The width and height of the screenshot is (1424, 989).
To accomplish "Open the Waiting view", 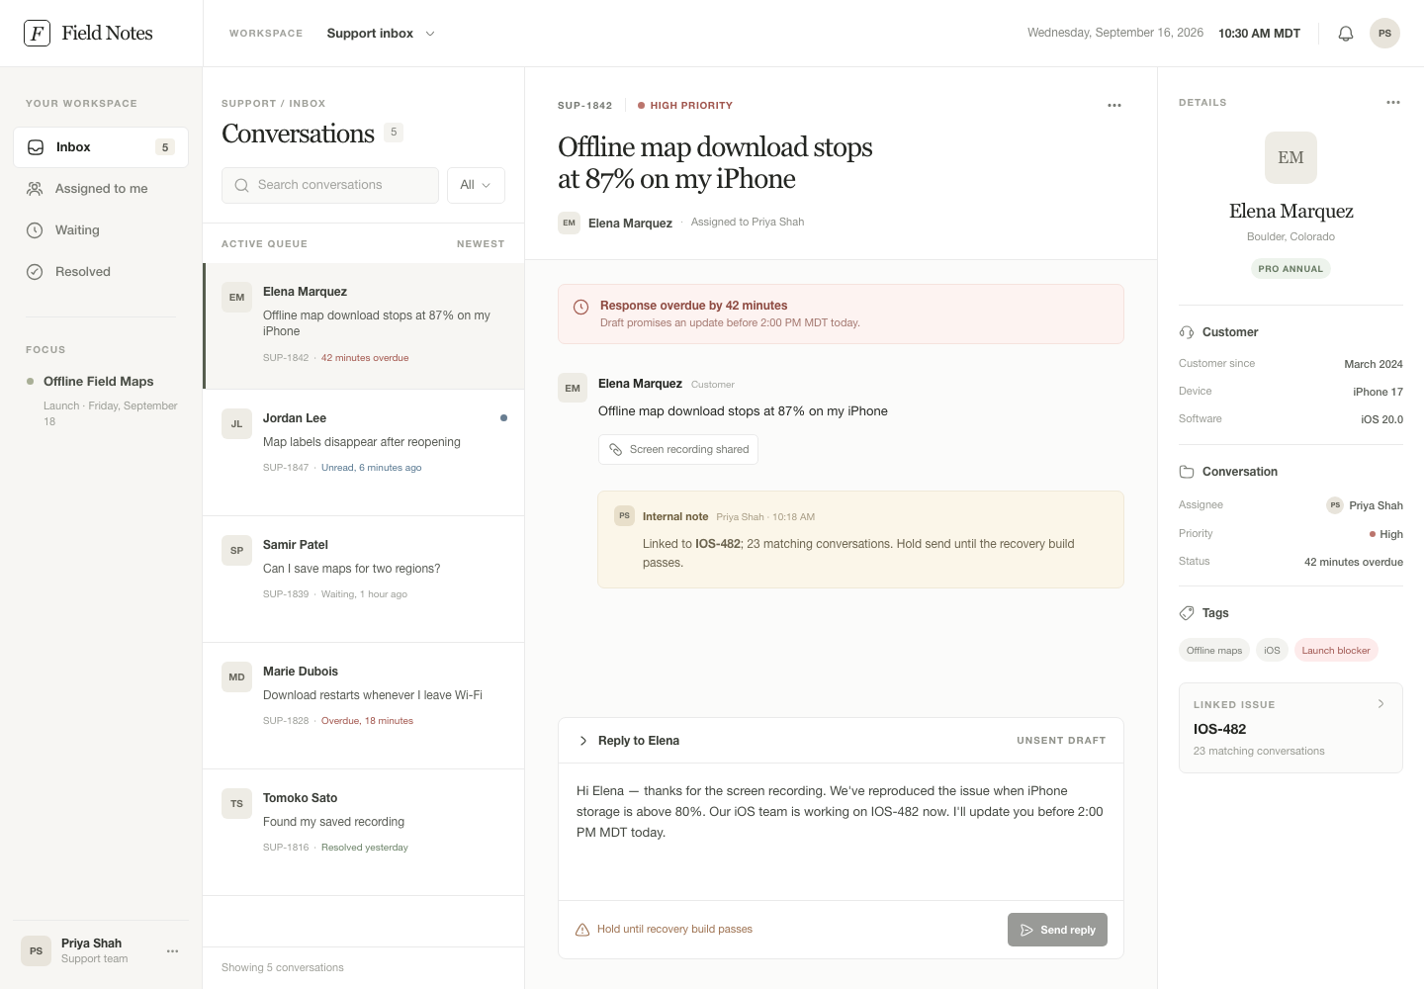I will (101, 230).
